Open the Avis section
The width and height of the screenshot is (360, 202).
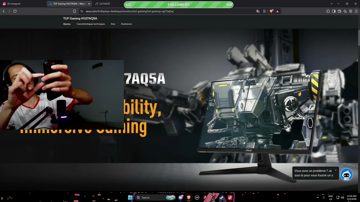113,24
